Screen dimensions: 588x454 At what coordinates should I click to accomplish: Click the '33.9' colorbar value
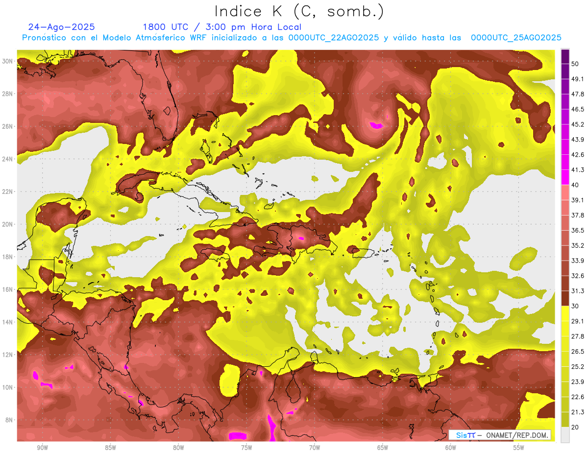click(x=578, y=261)
